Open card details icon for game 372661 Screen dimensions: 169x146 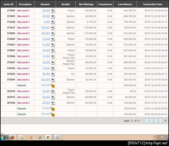point(53,16)
